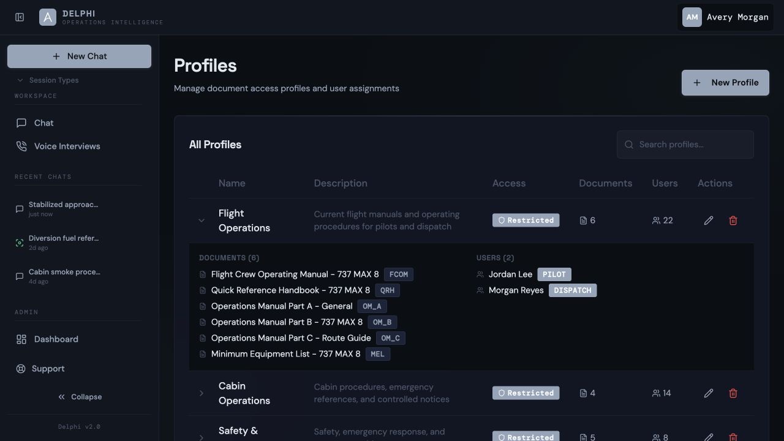
Task: Click the Support lifebuoy icon
Action: coord(21,369)
